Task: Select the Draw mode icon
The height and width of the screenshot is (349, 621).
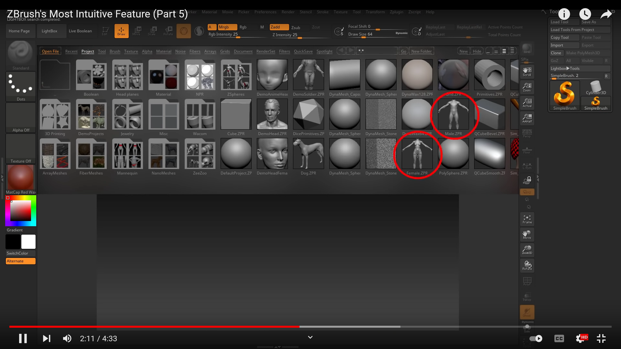Action: point(121,31)
